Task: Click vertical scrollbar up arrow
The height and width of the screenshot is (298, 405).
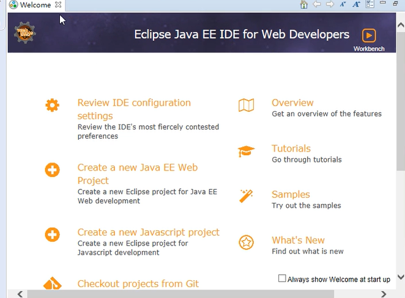Action: pos(401,25)
